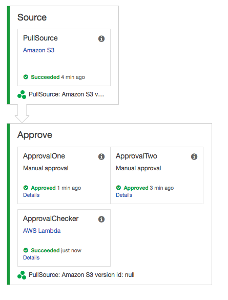Click the transition arrow between Source and Approve
The image size is (228, 300).
tap(22, 114)
